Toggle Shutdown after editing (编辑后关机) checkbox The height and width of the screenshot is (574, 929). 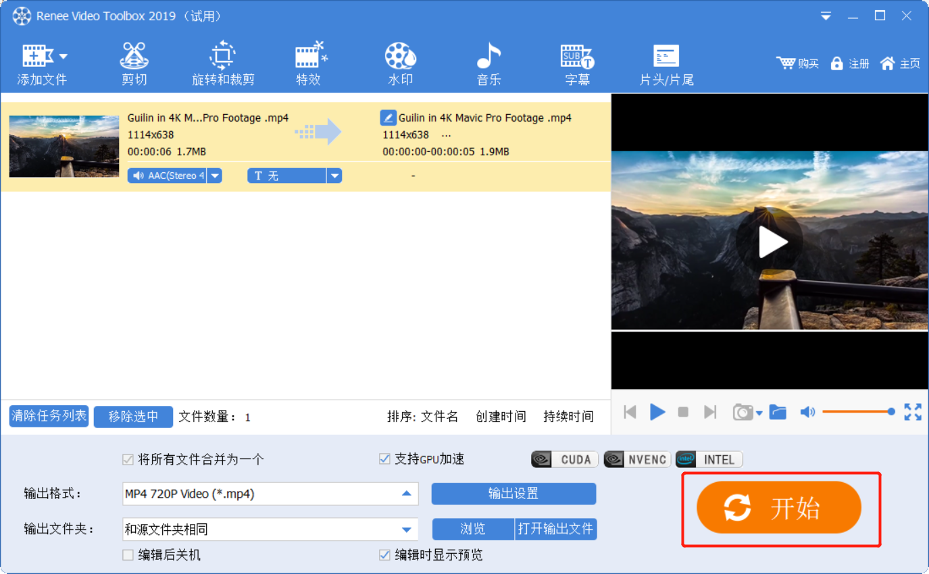(x=128, y=555)
